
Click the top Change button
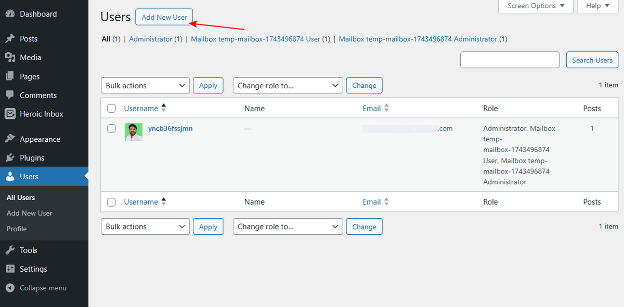click(364, 86)
